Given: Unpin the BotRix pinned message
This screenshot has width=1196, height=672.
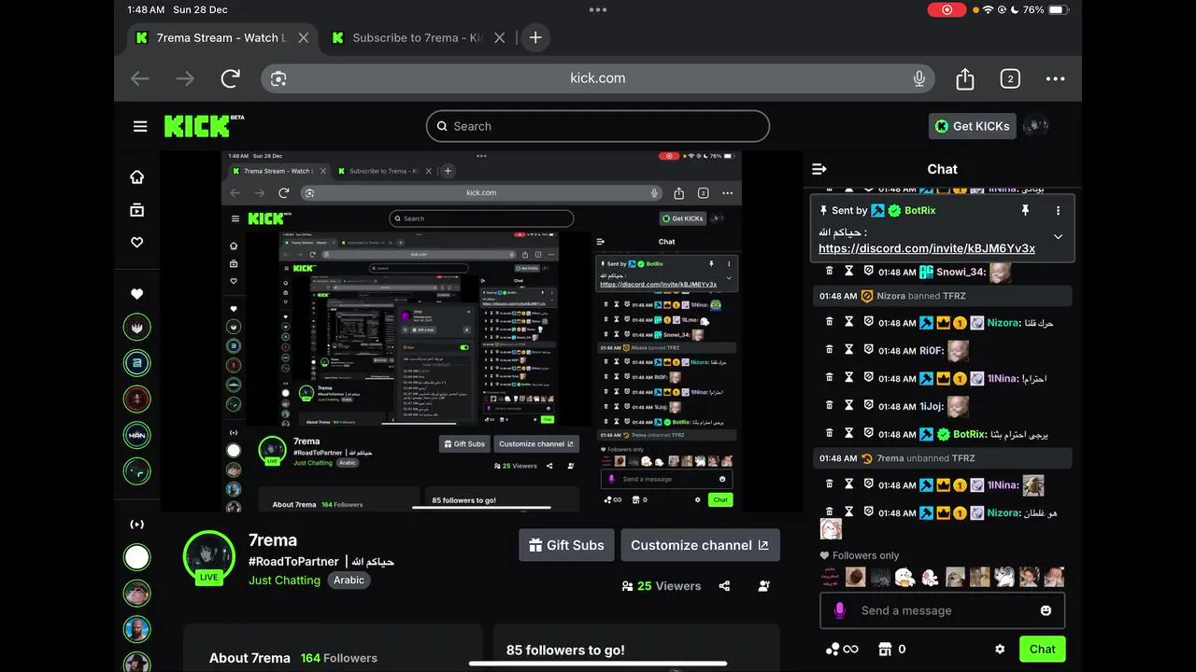Looking at the screenshot, I should coord(1025,211).
